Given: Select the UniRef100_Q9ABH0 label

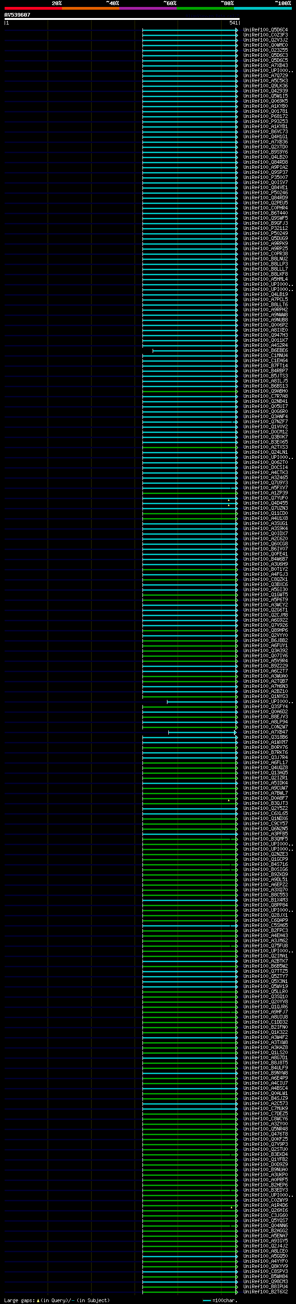Looking at the screenshot, I should tap(265, 391).
